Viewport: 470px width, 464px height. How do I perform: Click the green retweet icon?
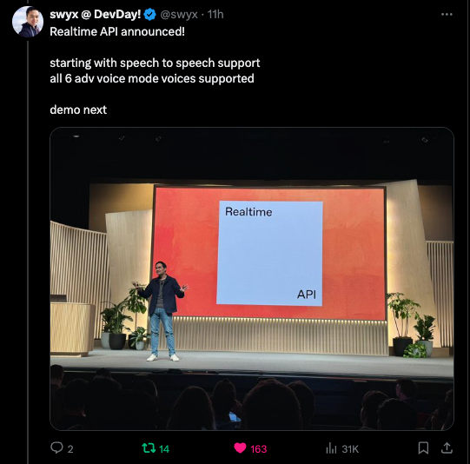pyautogui.click(x=149, y=448)
